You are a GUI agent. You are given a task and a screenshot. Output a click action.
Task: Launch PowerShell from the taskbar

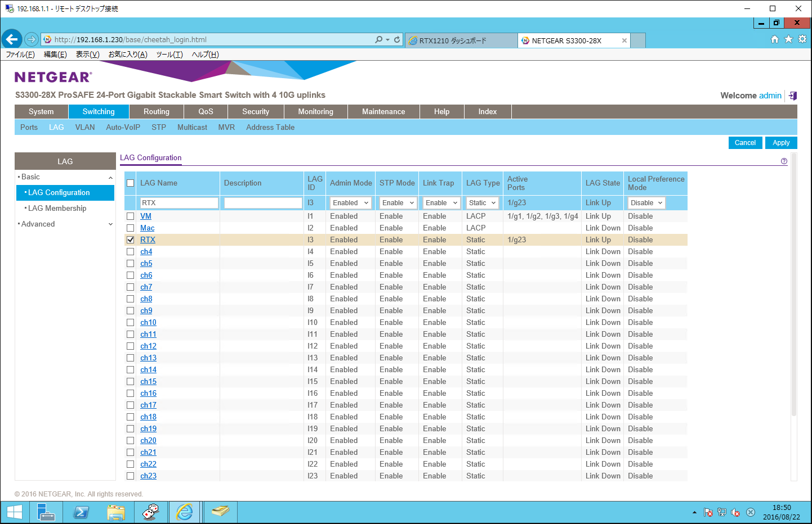[81, 512]
